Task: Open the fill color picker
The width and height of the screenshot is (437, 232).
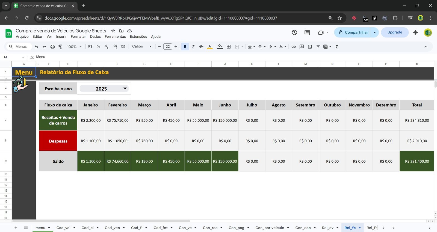Action: 220,47
